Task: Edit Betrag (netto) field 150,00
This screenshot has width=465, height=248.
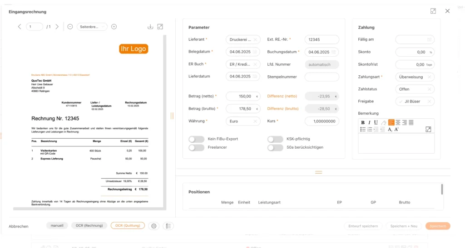Action: point(243,96)
